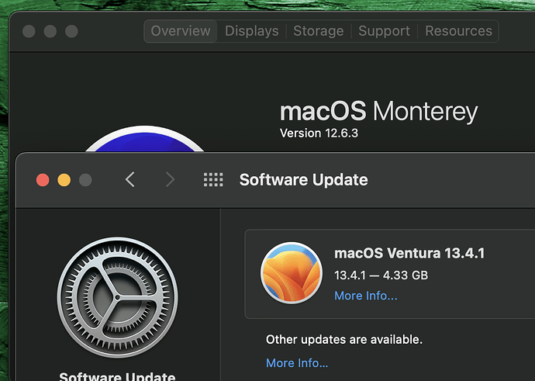Close the Software Update window
The width and height of the screenshot is (535, 381).
[43, 180]
